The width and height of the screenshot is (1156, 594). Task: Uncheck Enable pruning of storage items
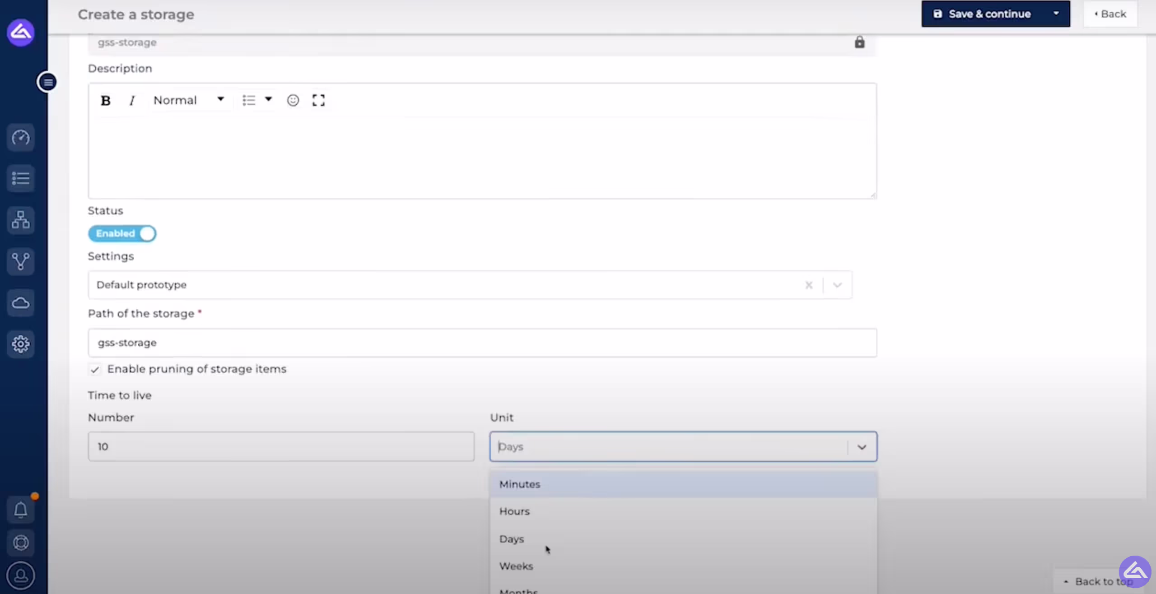coord(94,370)
